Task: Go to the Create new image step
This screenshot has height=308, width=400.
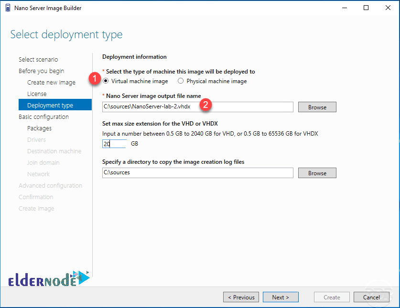Action: pyautogui.click(x=51, y=82)
